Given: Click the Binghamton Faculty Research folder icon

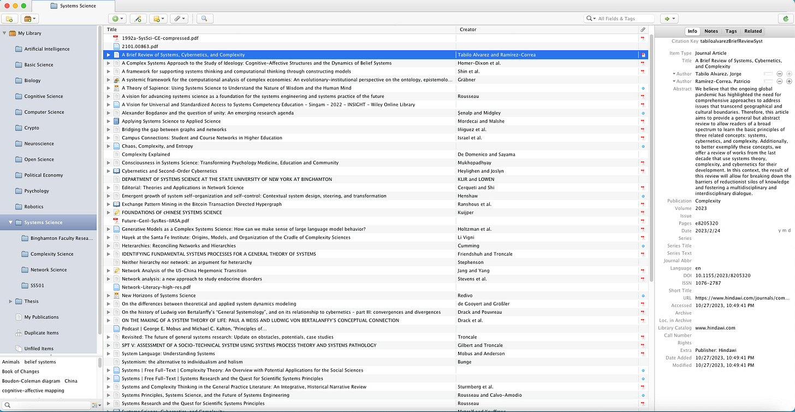Looking at the screenshot, I should point(25,238).
